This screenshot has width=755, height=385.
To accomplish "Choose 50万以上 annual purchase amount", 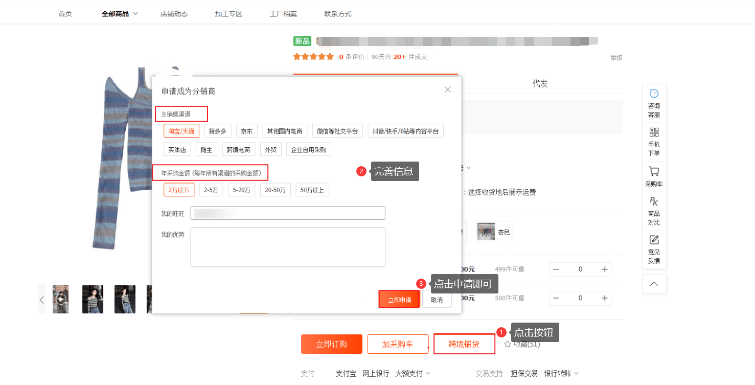I will click(312, 190).
